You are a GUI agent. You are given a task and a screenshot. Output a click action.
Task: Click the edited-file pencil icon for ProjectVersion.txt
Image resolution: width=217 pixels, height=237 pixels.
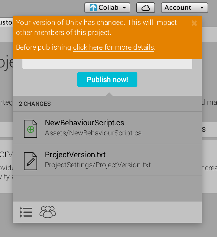point(30,161)
